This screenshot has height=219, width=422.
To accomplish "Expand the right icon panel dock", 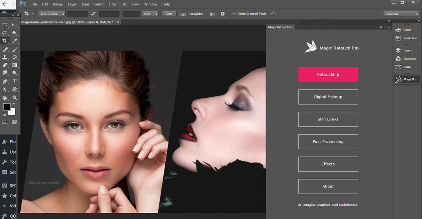I will point(419,21).
